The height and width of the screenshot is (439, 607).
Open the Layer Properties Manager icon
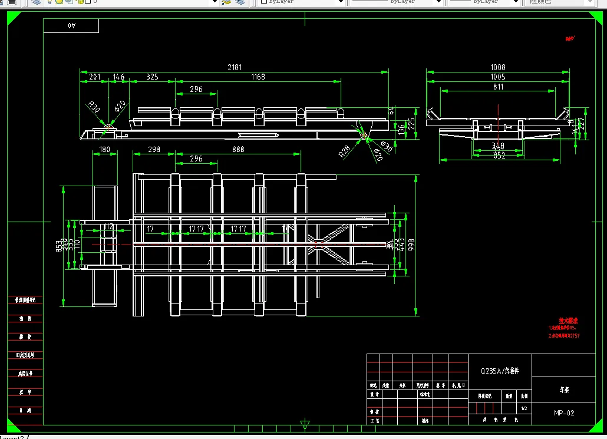[x=36, y=2]
